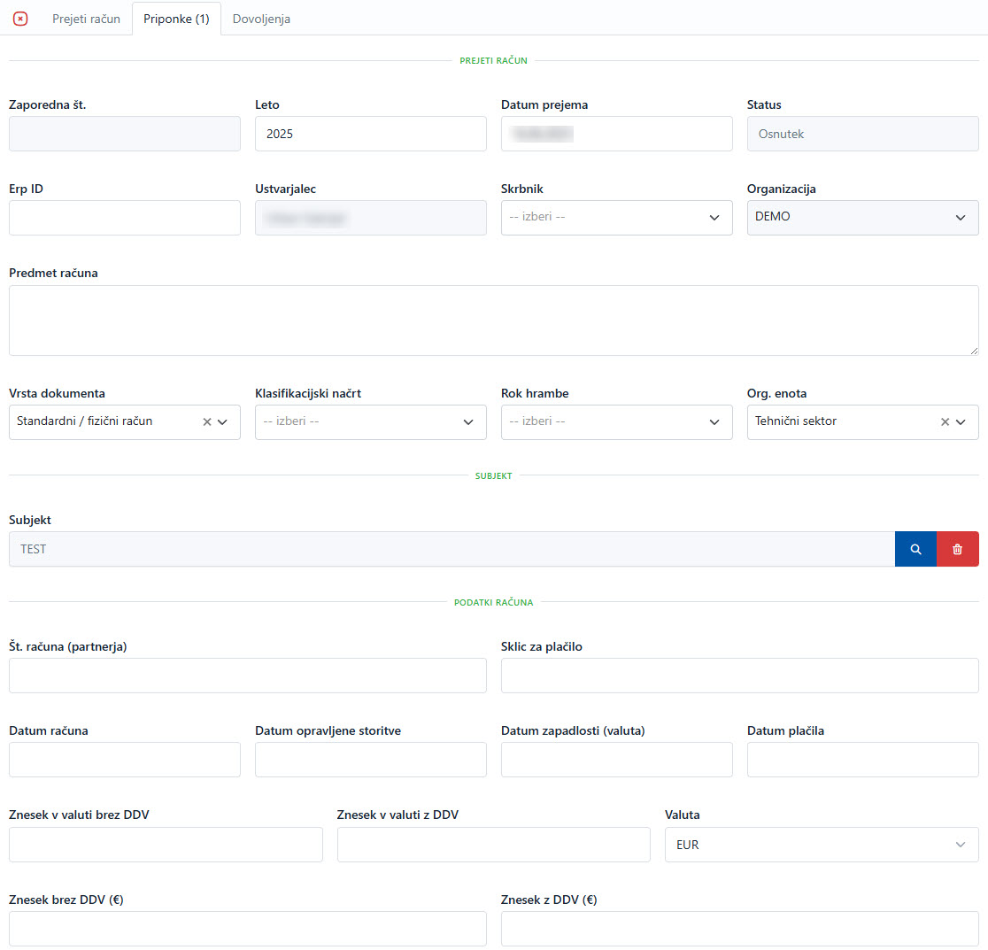Search for a subject with magnifier button
This screenshot has height=950, width=988.
point(915,549)
